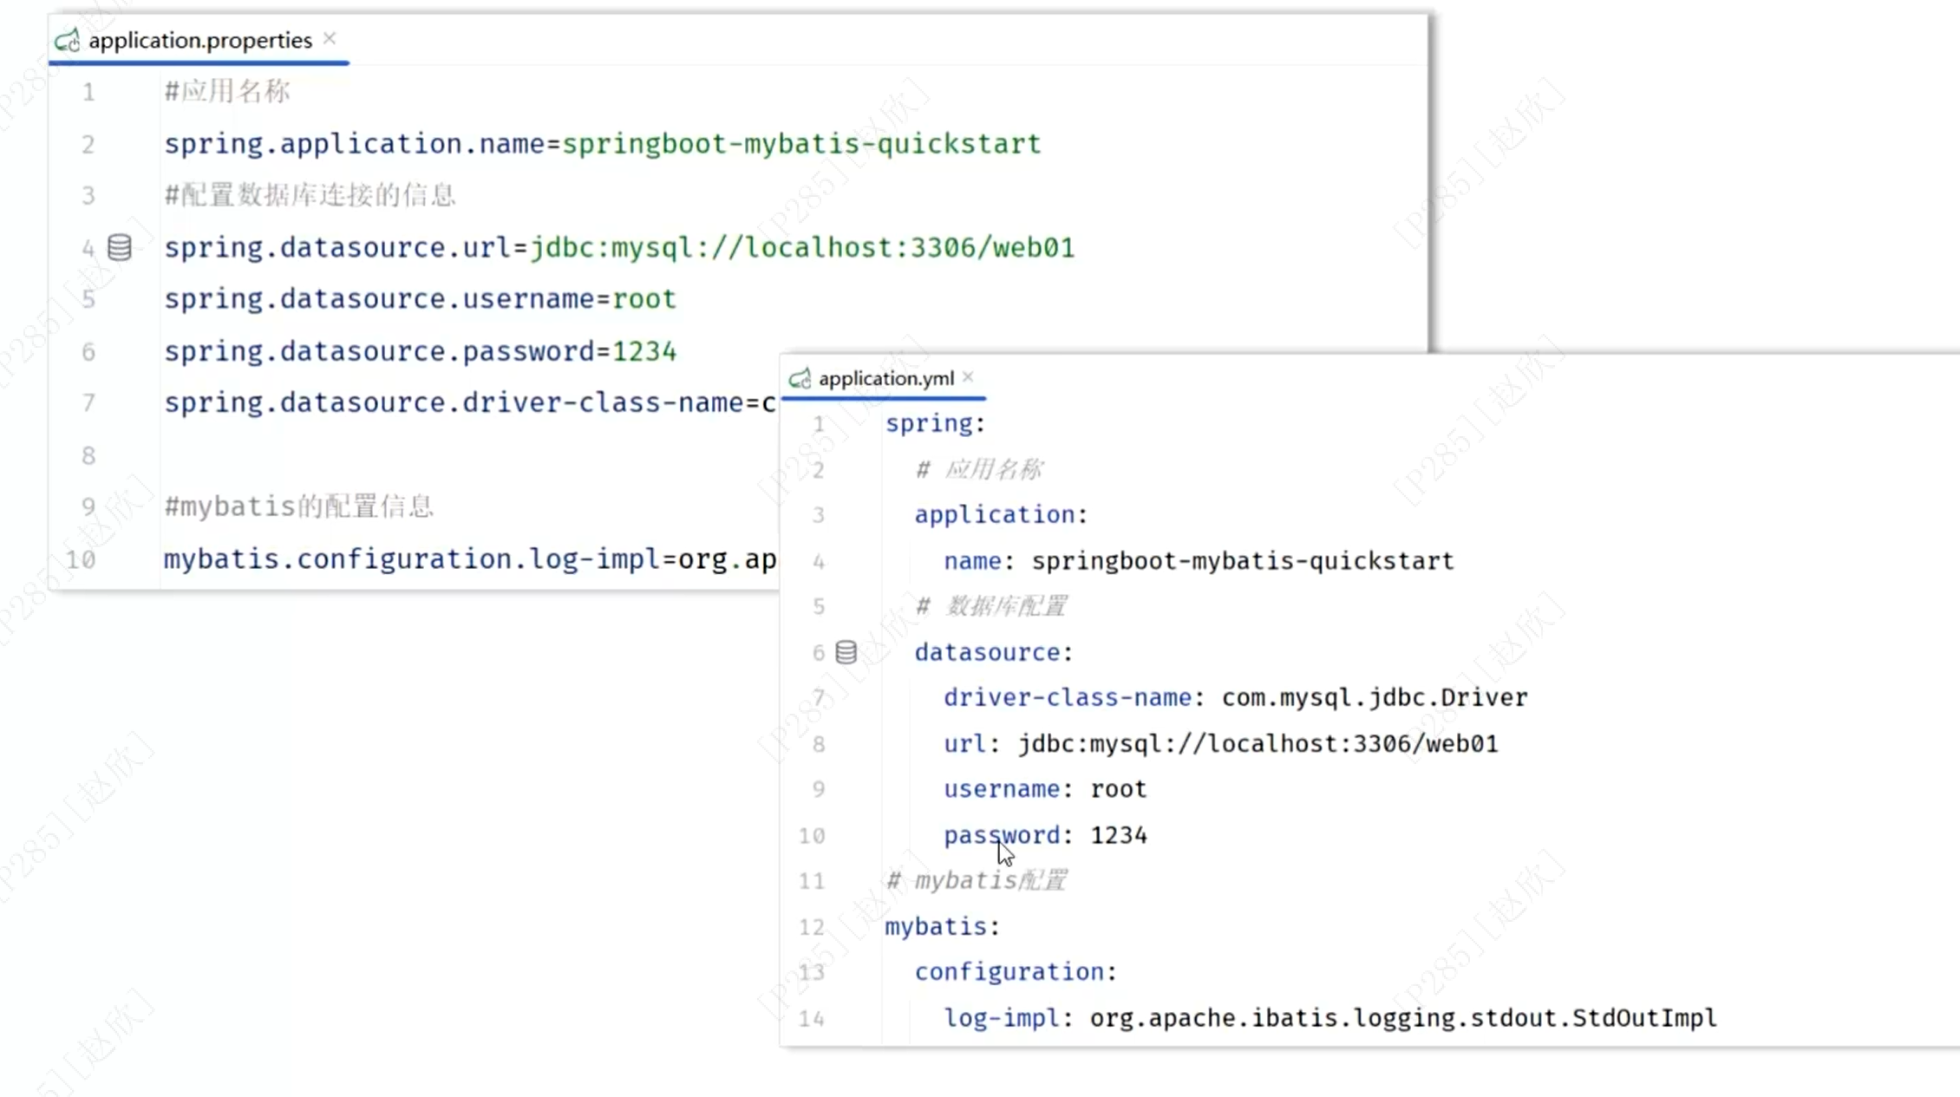The height and width of the screenshot is (1097, 1960).
Task: Click line number 14 in yml gutter
Action: [x=812, y=1018]
